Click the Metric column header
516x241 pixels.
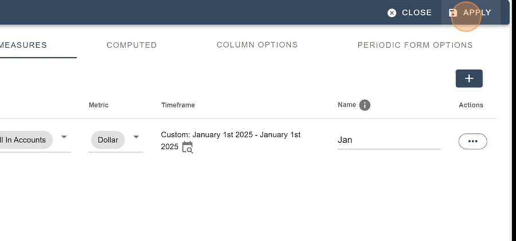pos(99,105)
